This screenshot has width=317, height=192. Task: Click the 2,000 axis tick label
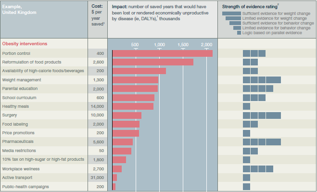207,45
